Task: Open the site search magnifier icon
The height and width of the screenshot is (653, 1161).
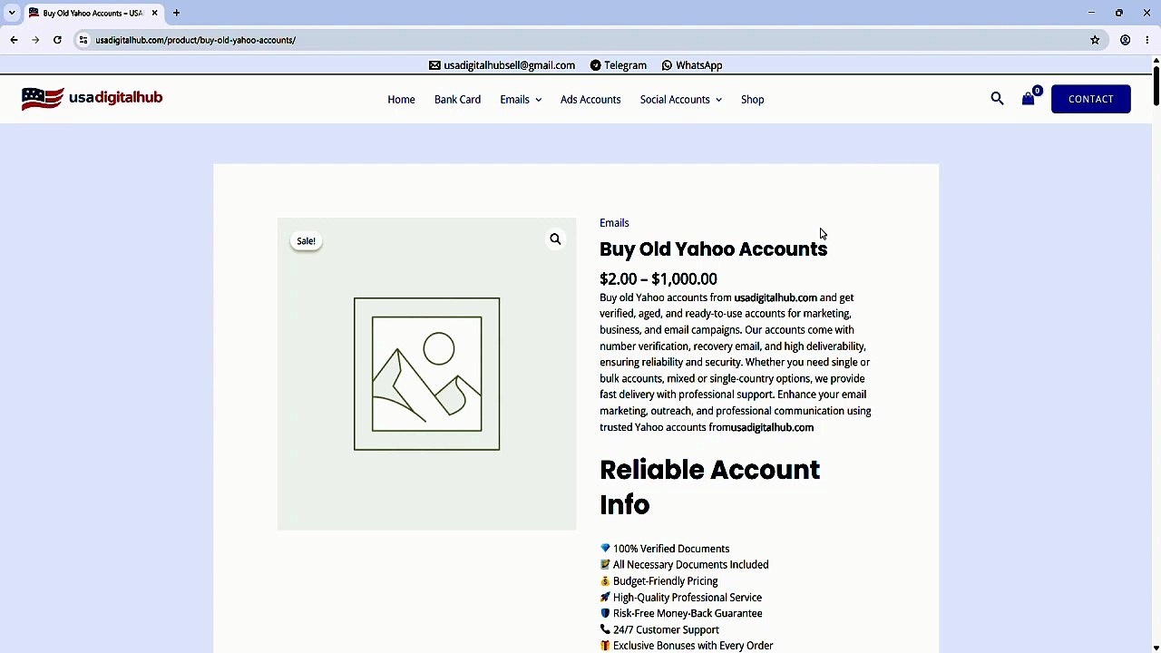Action: click(x=997, y=99)
